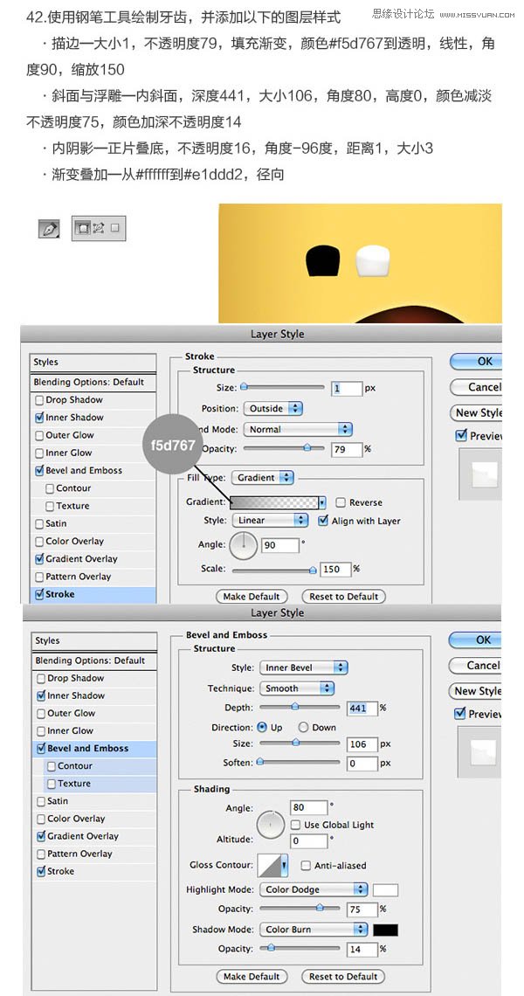Click the black Shadow Mode color swatch

[x=385, y=930]
